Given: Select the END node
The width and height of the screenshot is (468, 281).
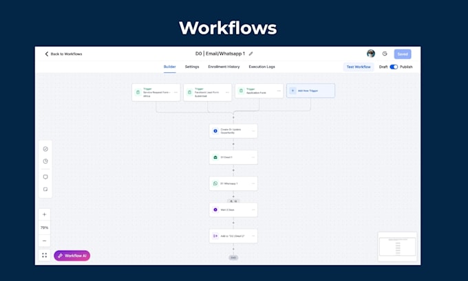Looking at the screenshot, I should pyautogui.click(x=233, y=258).
